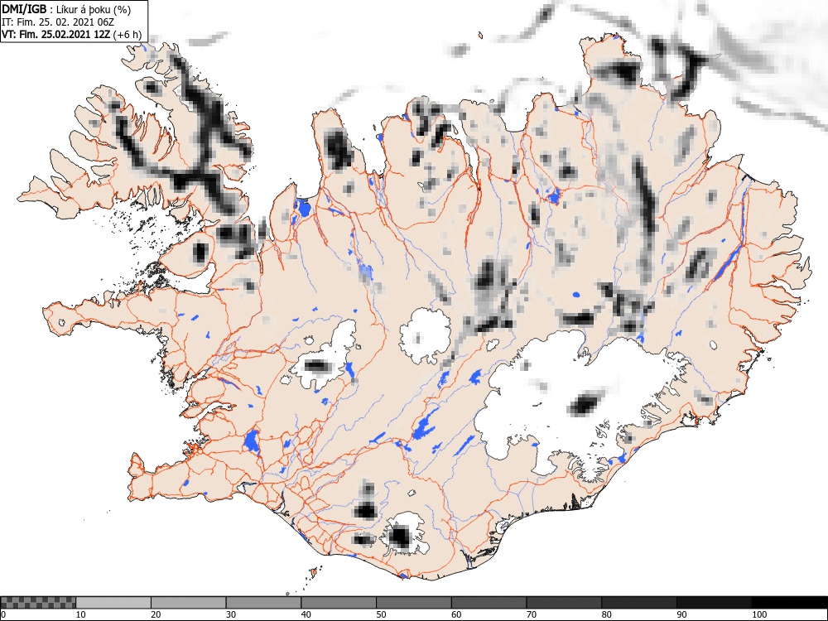
Task: Click the '60' scale label
Action: click(x=456, y=614)
